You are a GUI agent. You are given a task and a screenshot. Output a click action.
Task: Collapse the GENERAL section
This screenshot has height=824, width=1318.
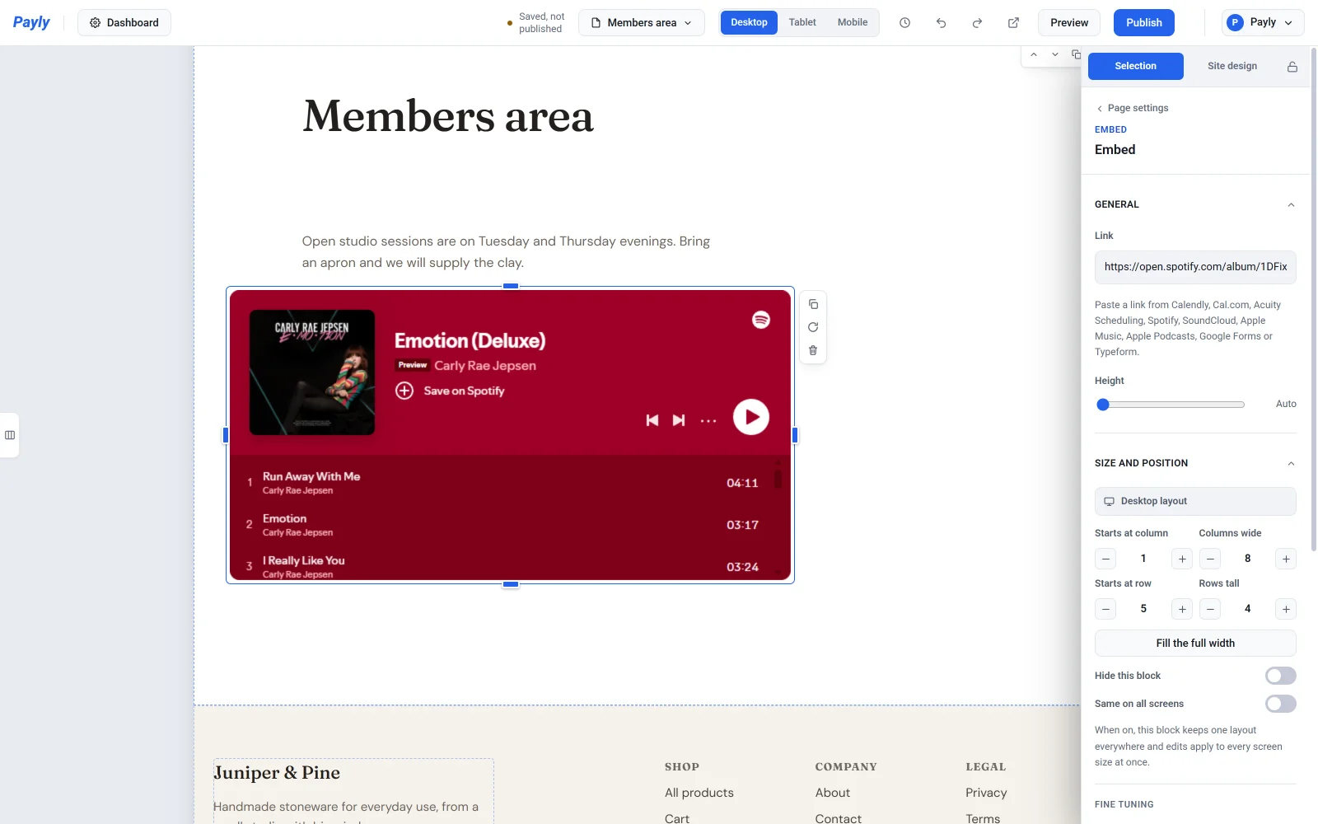coord(1291,204)
